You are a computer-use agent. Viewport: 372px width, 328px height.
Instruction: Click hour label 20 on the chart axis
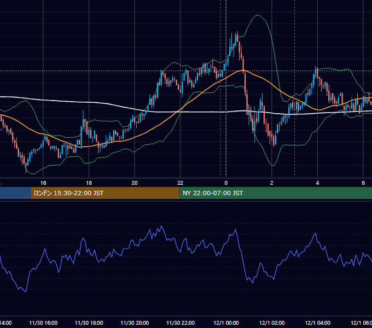click(135, 183)
